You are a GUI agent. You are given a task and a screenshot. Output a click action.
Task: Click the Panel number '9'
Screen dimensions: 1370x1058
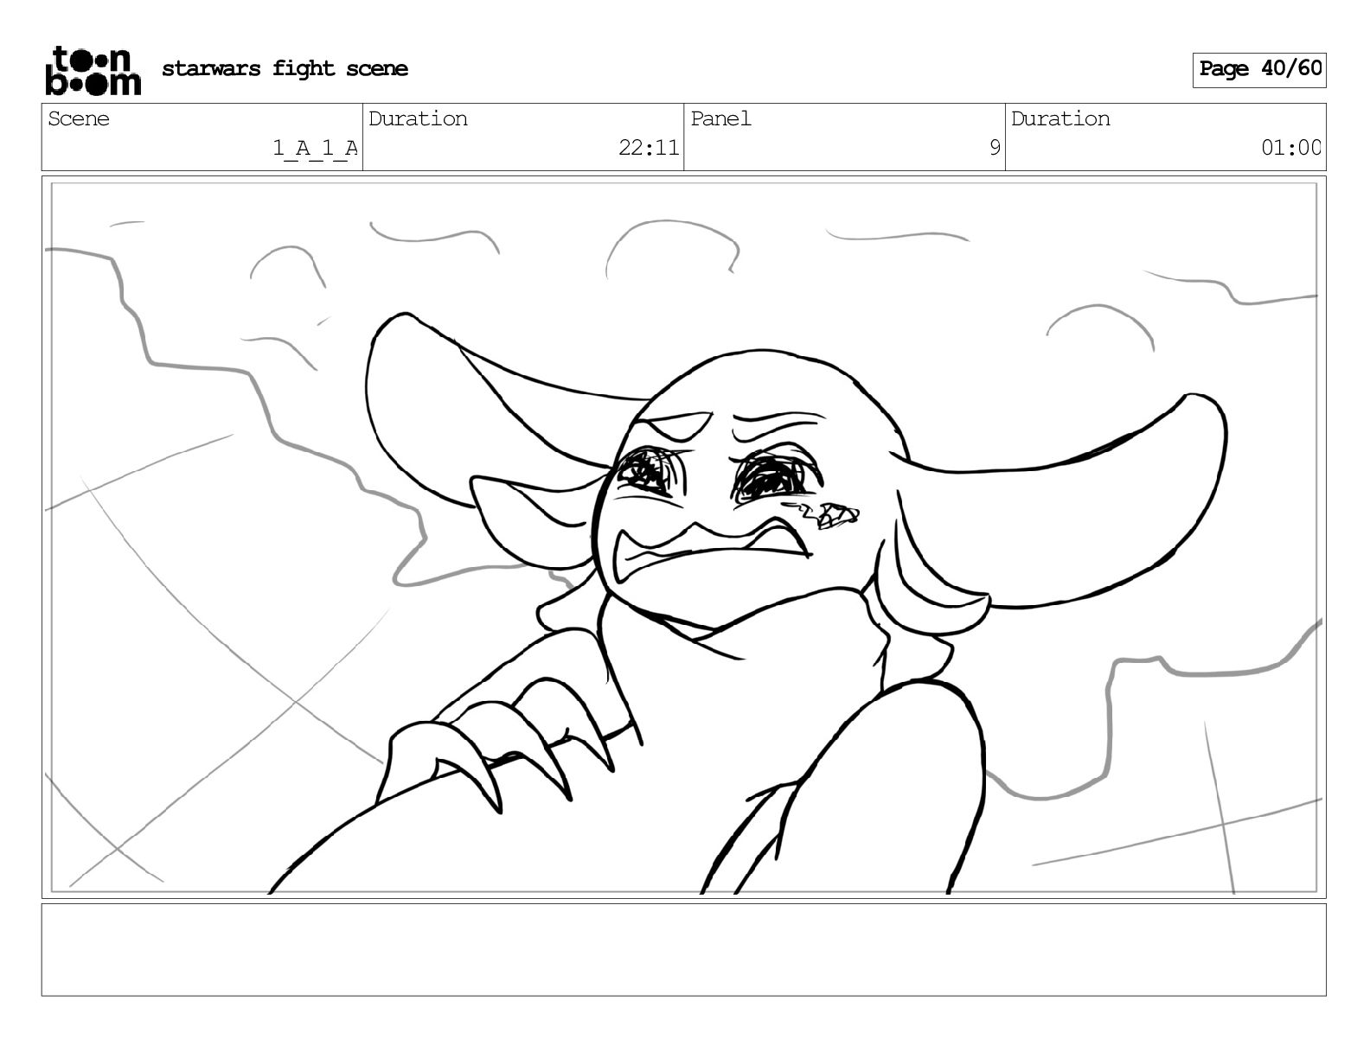click(995, 148)
